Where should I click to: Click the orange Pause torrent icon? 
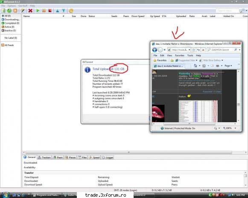44,11
